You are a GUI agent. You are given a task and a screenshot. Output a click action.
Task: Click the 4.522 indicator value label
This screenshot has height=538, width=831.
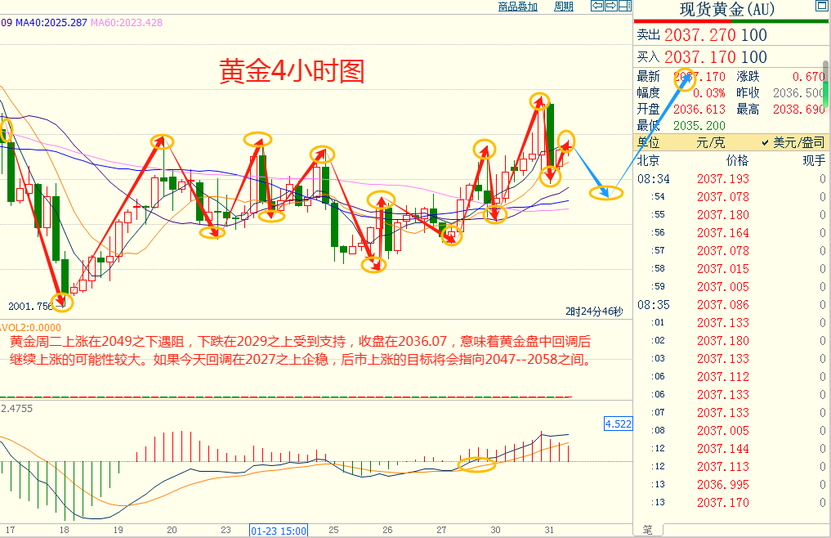619,424
